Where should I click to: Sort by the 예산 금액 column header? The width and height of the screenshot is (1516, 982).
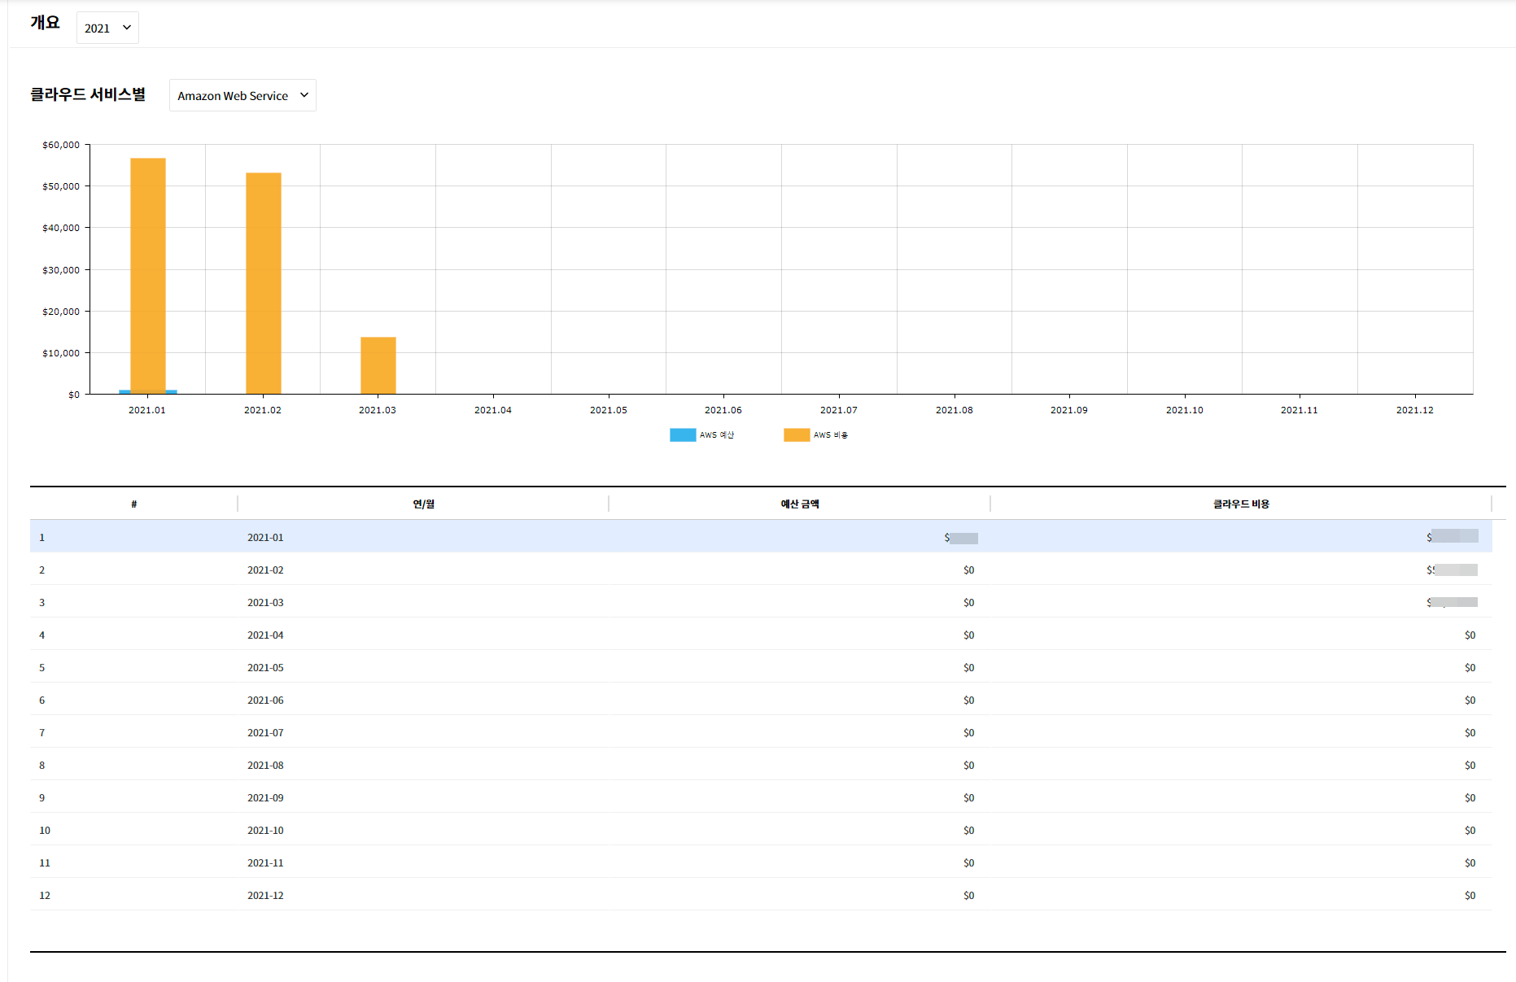click(x=799, y=504)
